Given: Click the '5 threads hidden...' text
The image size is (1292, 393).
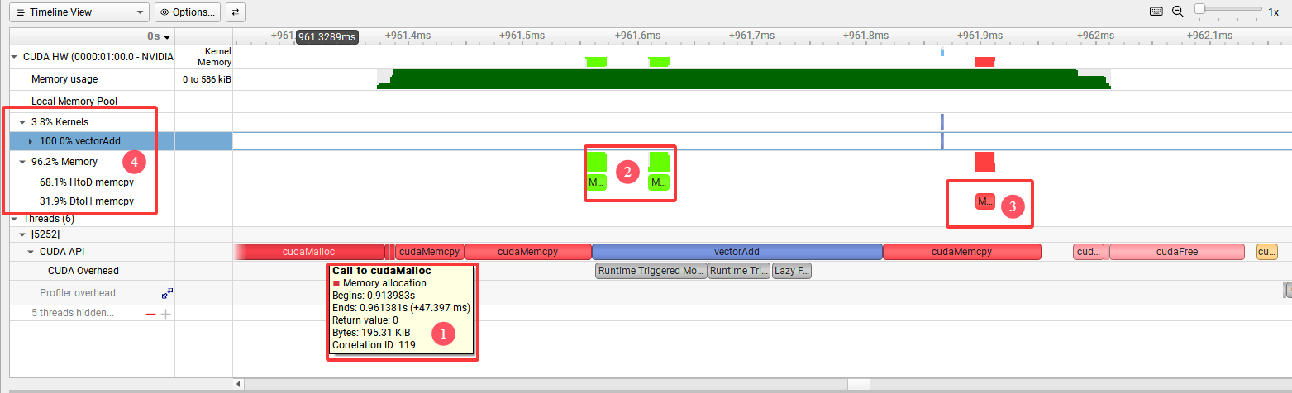Looking at the screenshot, I should pyautogui.click(x=73, y=314).
